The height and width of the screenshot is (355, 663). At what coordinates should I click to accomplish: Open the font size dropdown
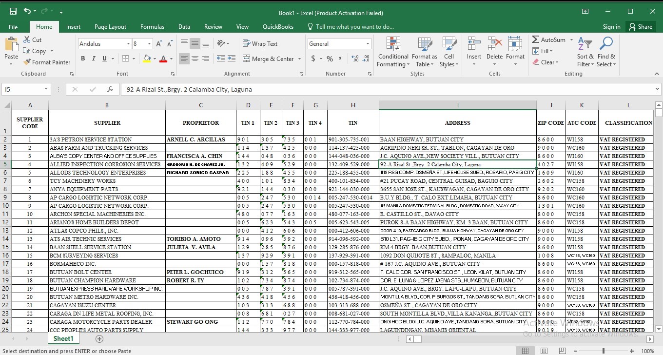149,44
